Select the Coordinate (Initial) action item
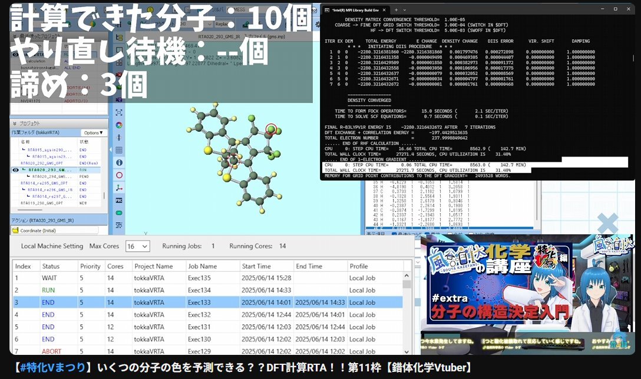 pos(55,230)
